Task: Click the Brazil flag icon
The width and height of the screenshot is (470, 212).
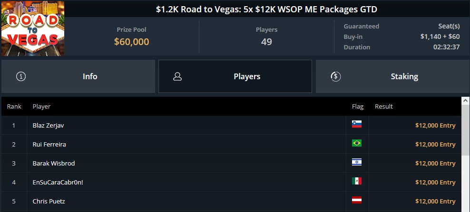Action: tap(357, 144)
